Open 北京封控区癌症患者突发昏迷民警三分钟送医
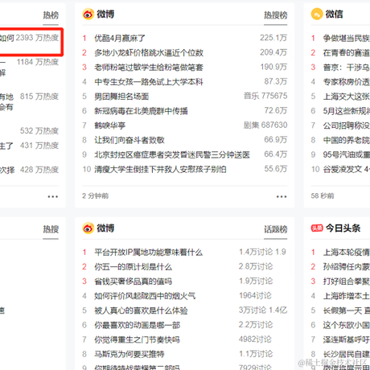 pyautogui.click(x=172, y=154)
